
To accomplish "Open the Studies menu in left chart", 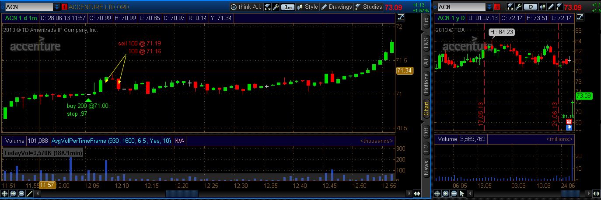I will [369, 7].
